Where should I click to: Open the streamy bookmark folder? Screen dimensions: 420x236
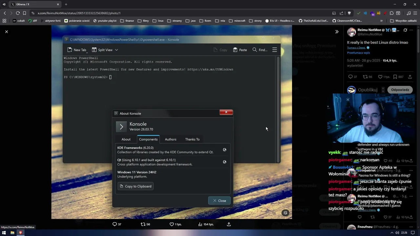[x=174, y=21]
